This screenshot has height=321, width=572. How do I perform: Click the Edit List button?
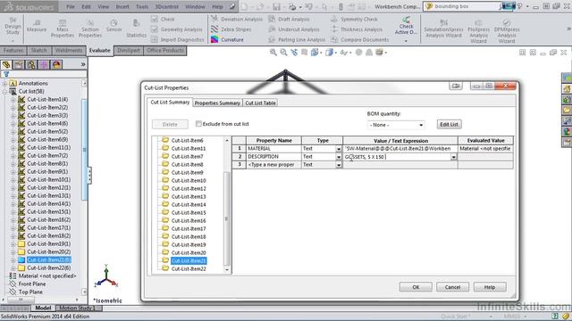click(x=449, y=125)
